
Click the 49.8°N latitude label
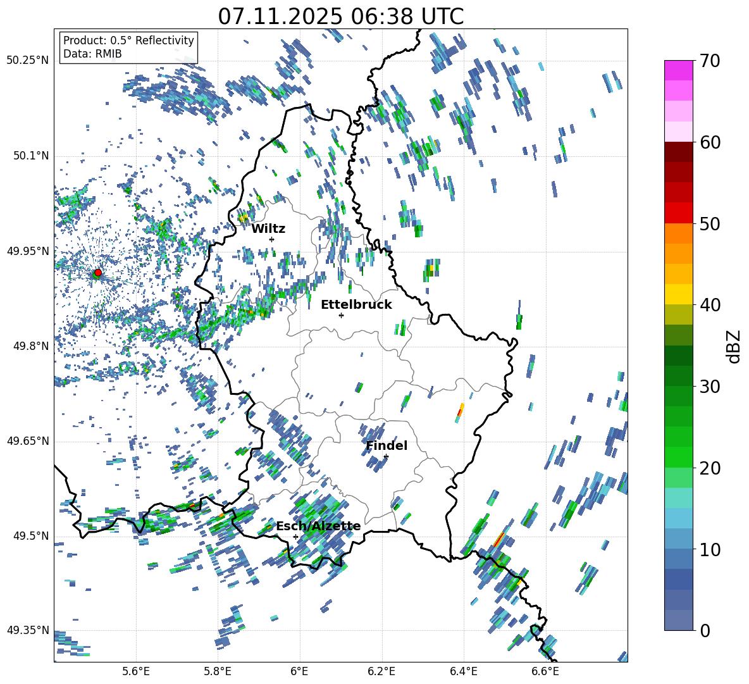pyautogui.click(x=30, y=346)
